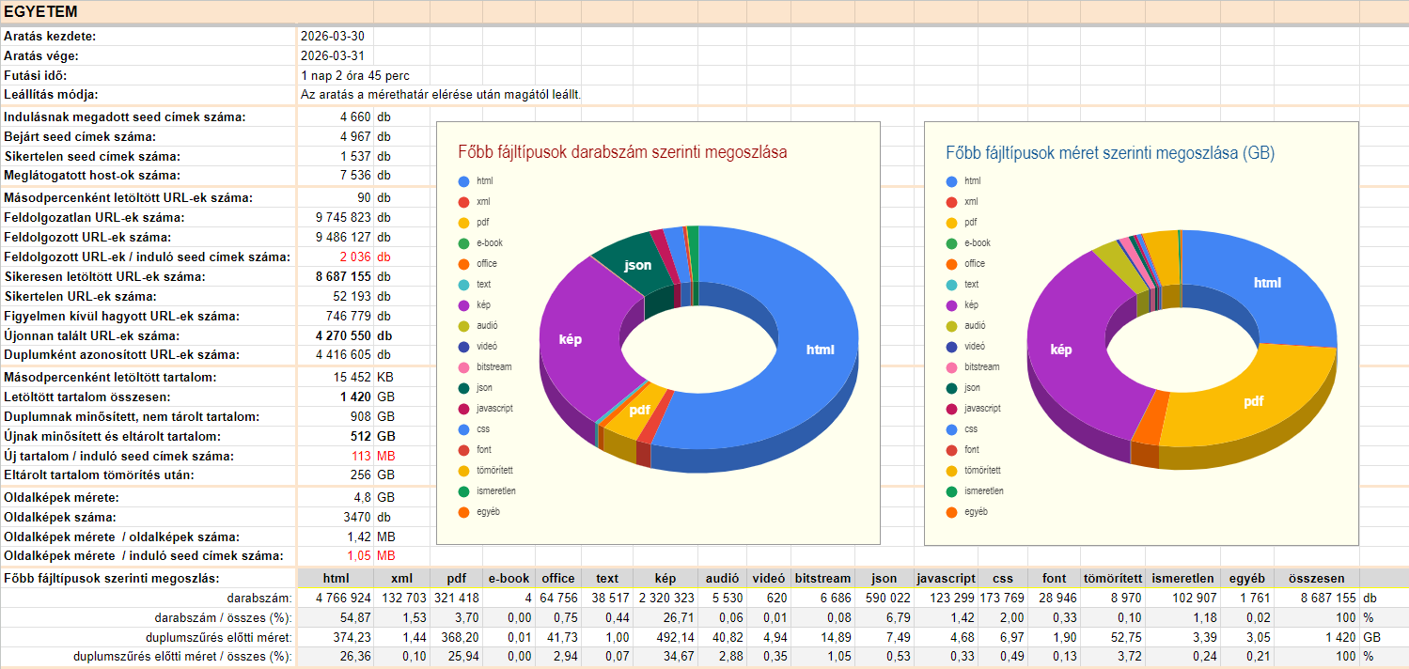Select the Leállítás módja description text cell
Screen dimensions: 1409x669
coord(442,95)
